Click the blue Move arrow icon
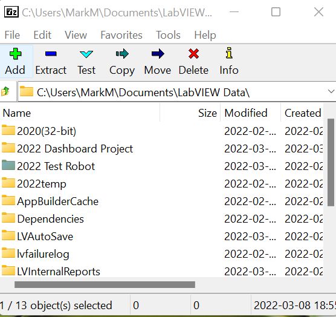The width and height of the screenshot is (336, 317). tap(158, 54)
